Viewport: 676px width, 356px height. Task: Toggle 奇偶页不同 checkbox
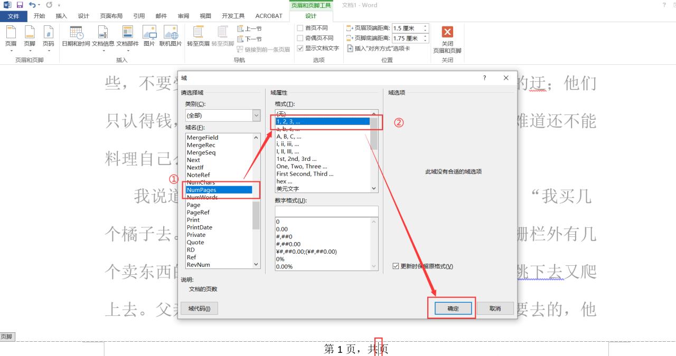pyautogui.click(x=300, y=38)
